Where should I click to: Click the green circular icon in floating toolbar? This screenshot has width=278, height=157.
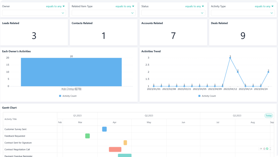pyautogui.click(x=267, y=149)
